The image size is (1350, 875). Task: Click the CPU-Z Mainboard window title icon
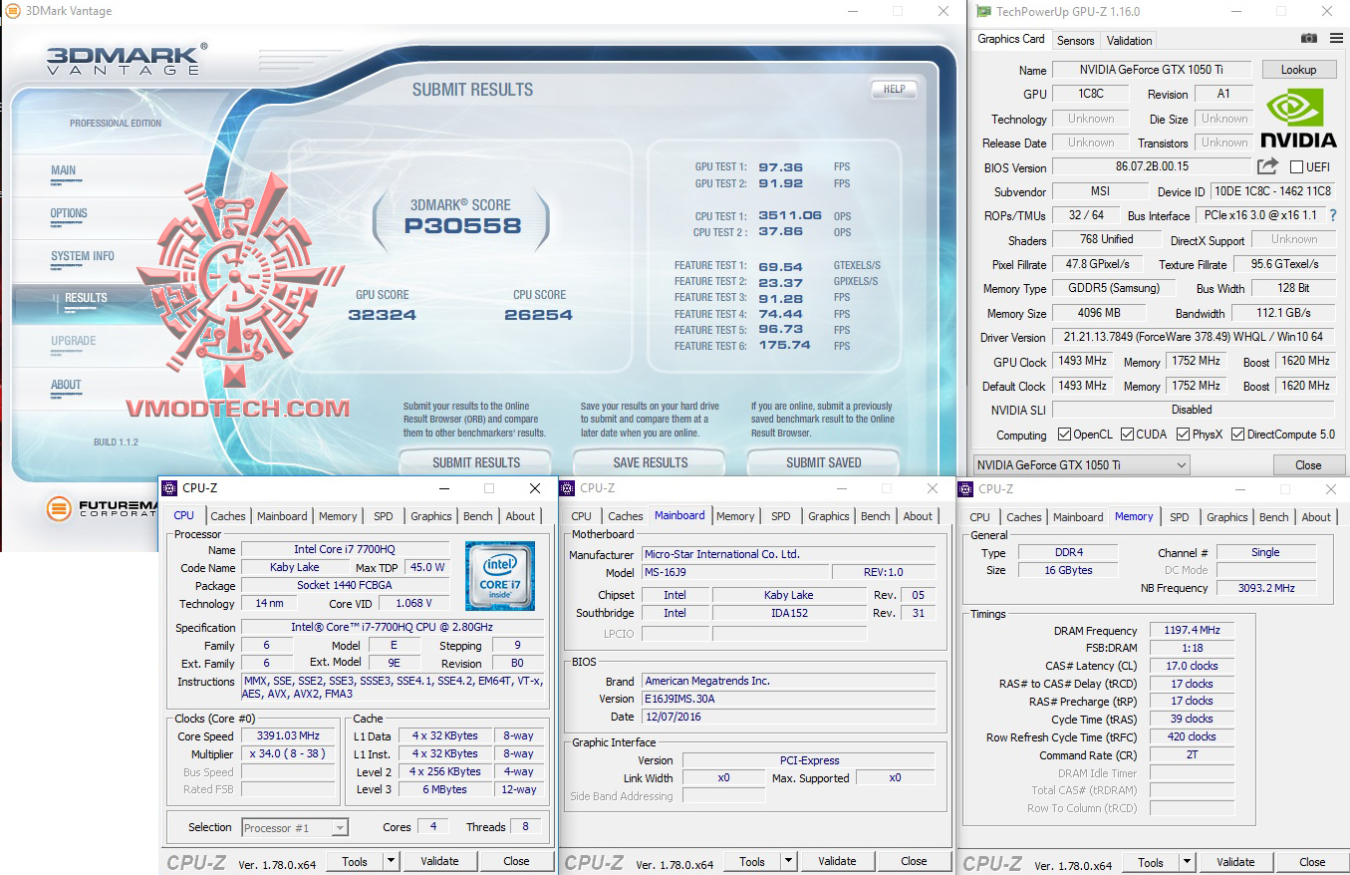(567, 487)
